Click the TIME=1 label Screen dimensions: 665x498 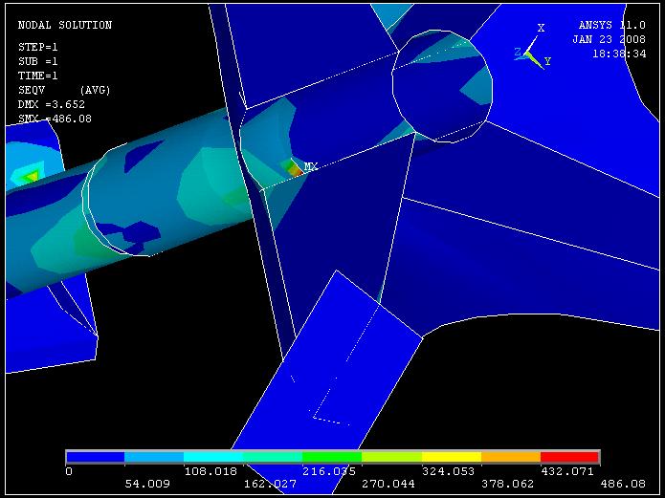click(37, 76)
